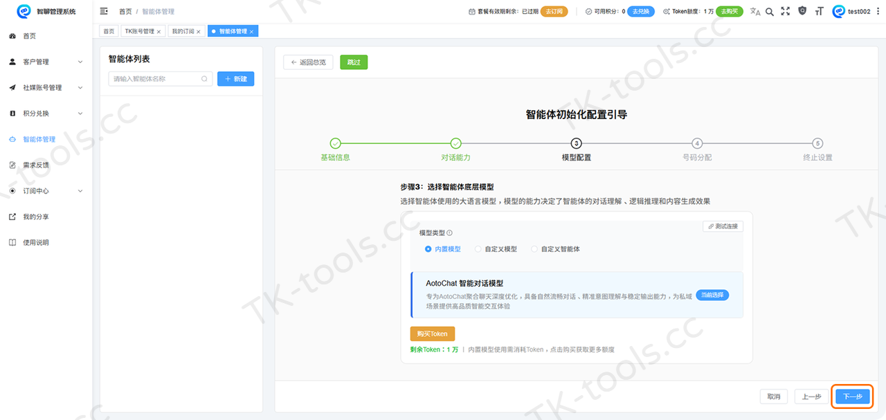Click step 3 模型配置 in progress bar
This screenshot has width=886, height=420.
click(576, 149)
